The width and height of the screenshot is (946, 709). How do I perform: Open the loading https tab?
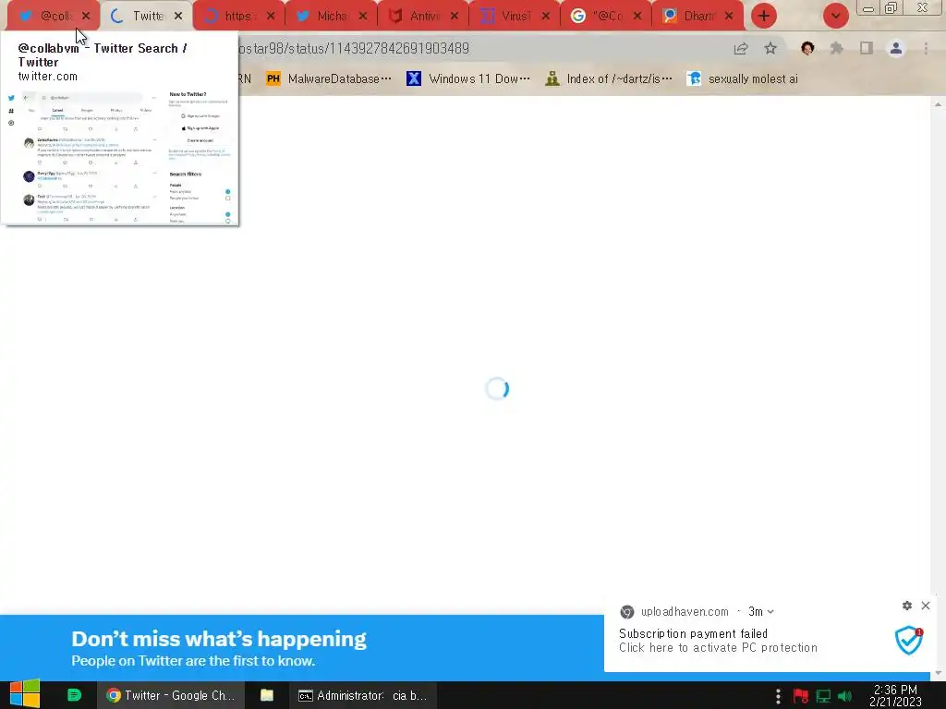point(232,17)
